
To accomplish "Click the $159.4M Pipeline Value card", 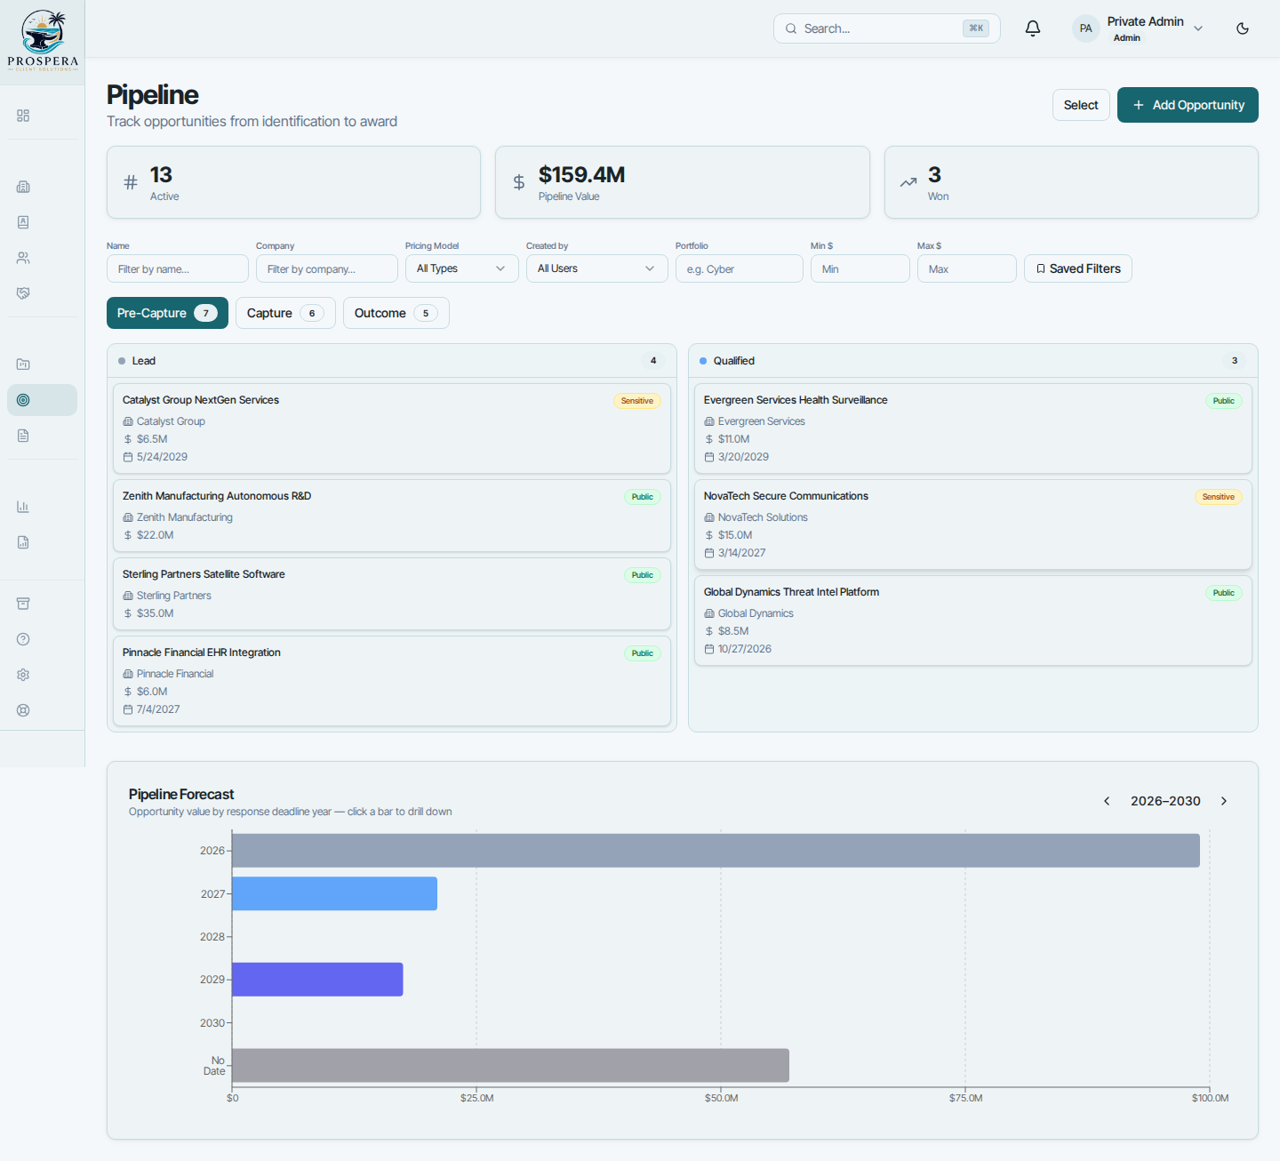I will 683,182.
